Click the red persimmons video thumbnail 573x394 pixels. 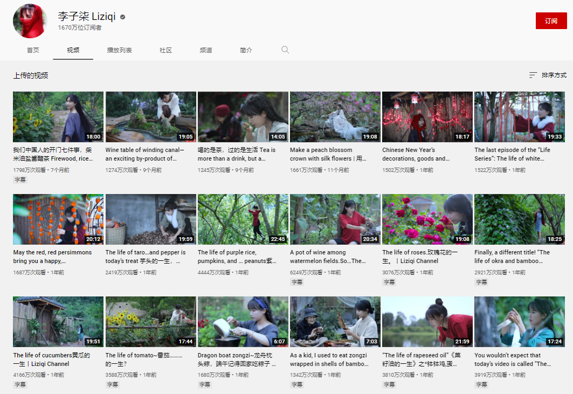point(58,219)
